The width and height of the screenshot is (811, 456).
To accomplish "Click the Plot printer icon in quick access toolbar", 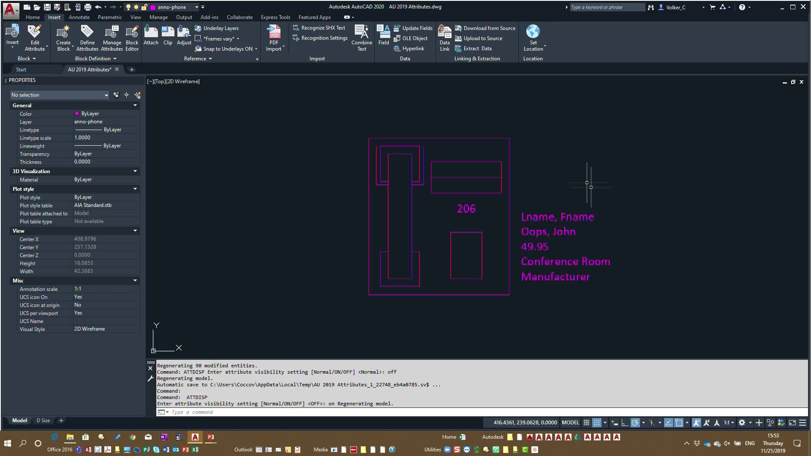I will [x=87, y=7].
